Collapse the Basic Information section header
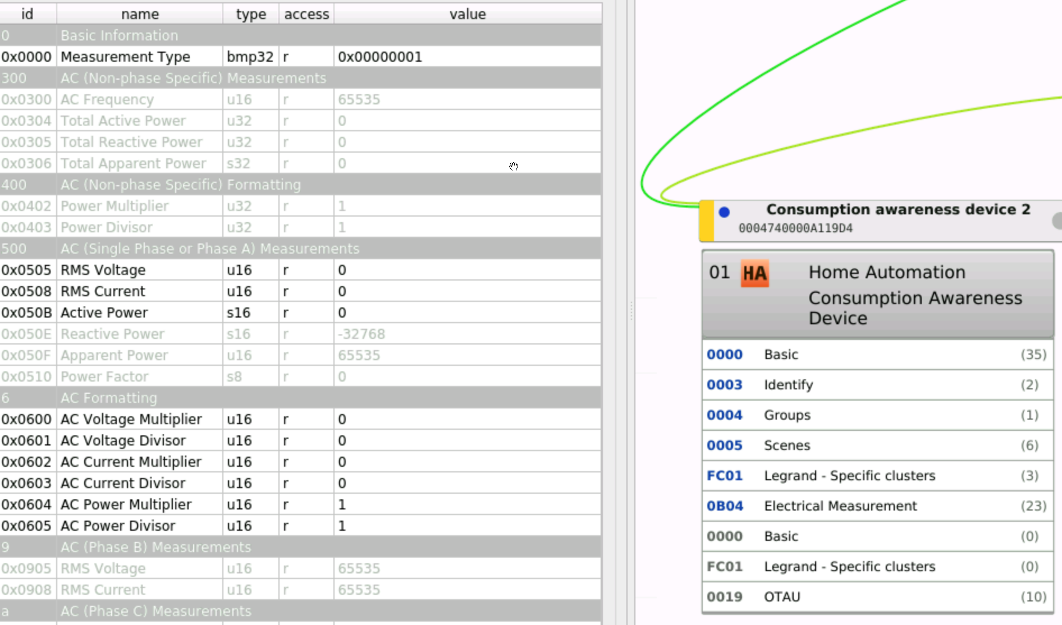 point(301,35)
